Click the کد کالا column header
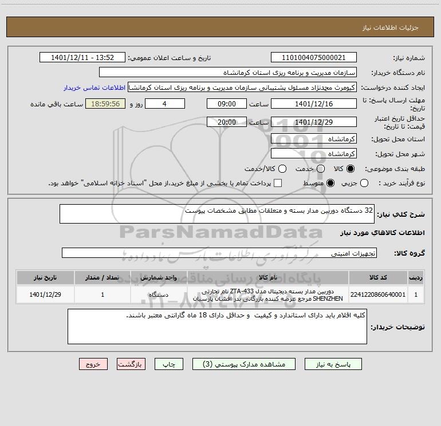This screenshot has width=441, height=426. click(378, 277)
